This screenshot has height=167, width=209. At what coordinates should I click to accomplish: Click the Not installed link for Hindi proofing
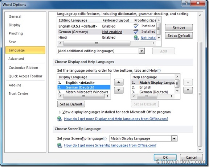click(148, 38)
